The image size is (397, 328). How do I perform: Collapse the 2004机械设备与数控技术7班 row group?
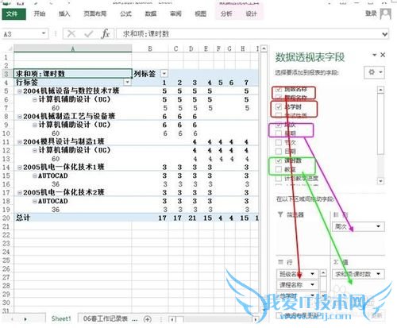[19, 91]
